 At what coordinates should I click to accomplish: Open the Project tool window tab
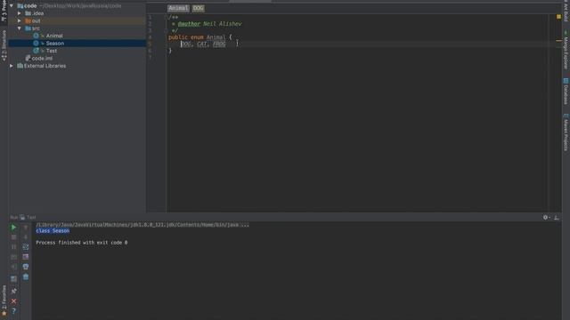click(x=4, y=11)
